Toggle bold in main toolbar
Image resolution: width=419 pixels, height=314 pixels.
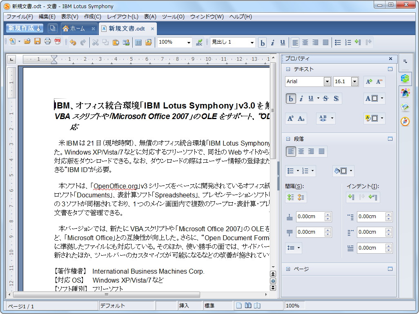[x=263, y=43]
